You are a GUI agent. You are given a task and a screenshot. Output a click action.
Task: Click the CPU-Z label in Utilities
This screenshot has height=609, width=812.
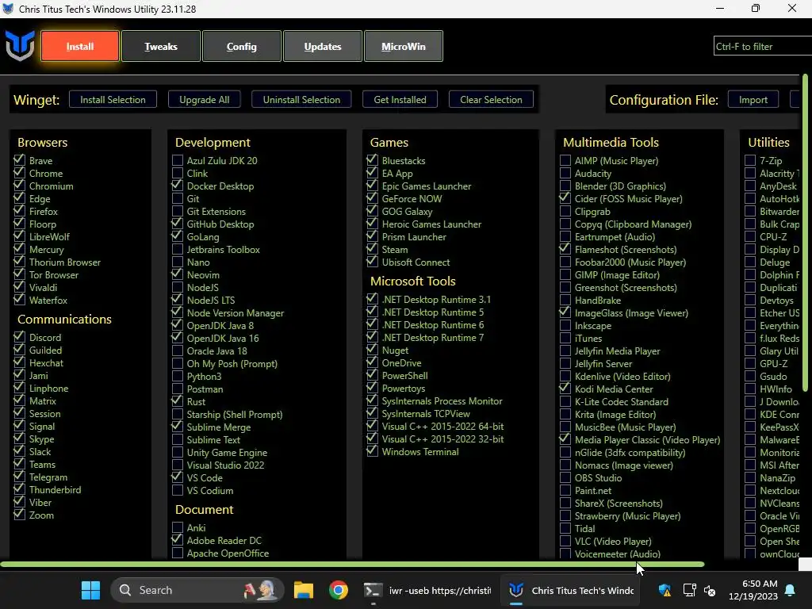coord(773,236)
